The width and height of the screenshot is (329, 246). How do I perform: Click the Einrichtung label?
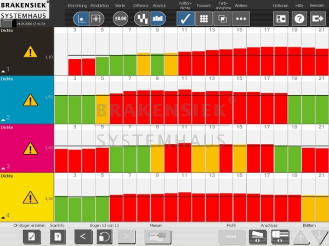pyautogui.click(x=77, y=5)
